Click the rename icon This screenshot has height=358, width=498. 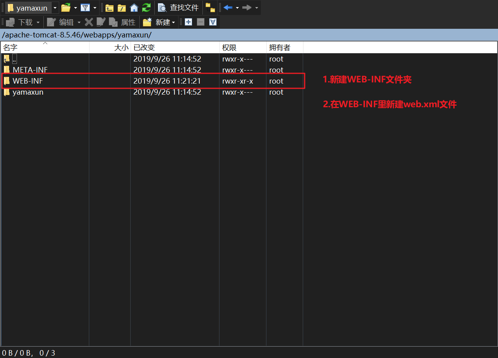coord(101,22)
